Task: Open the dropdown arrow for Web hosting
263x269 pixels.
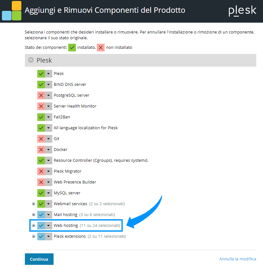Action: click(x=49, y=226)
